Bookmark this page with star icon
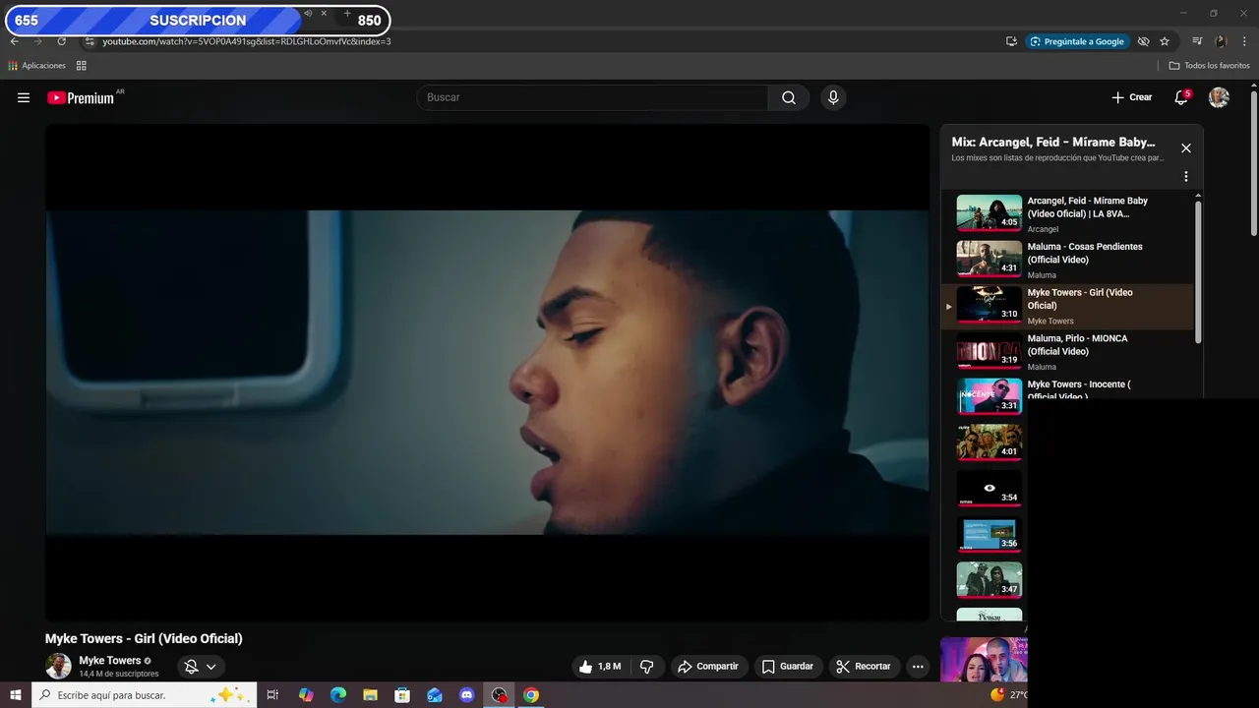 (1165, 41)
